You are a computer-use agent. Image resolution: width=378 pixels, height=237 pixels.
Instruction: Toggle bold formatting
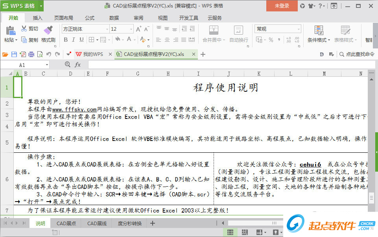[66, 40]
